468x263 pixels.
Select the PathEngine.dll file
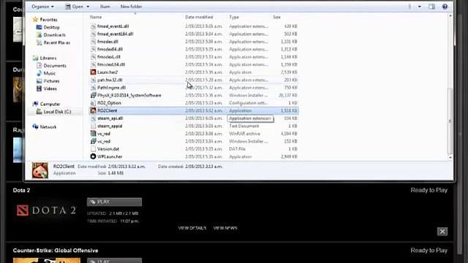pyautogui.click(x=111, y=88)
